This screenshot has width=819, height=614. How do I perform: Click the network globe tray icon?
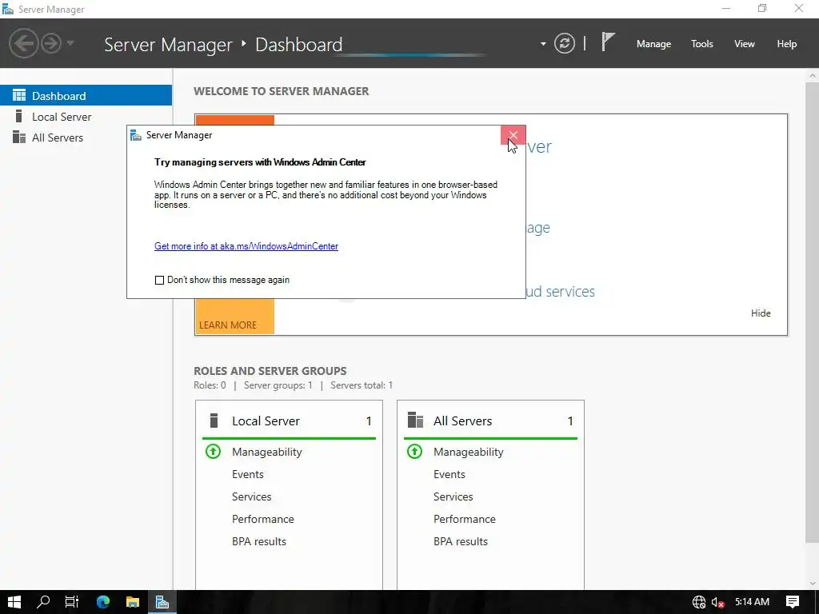coord(698,602)
